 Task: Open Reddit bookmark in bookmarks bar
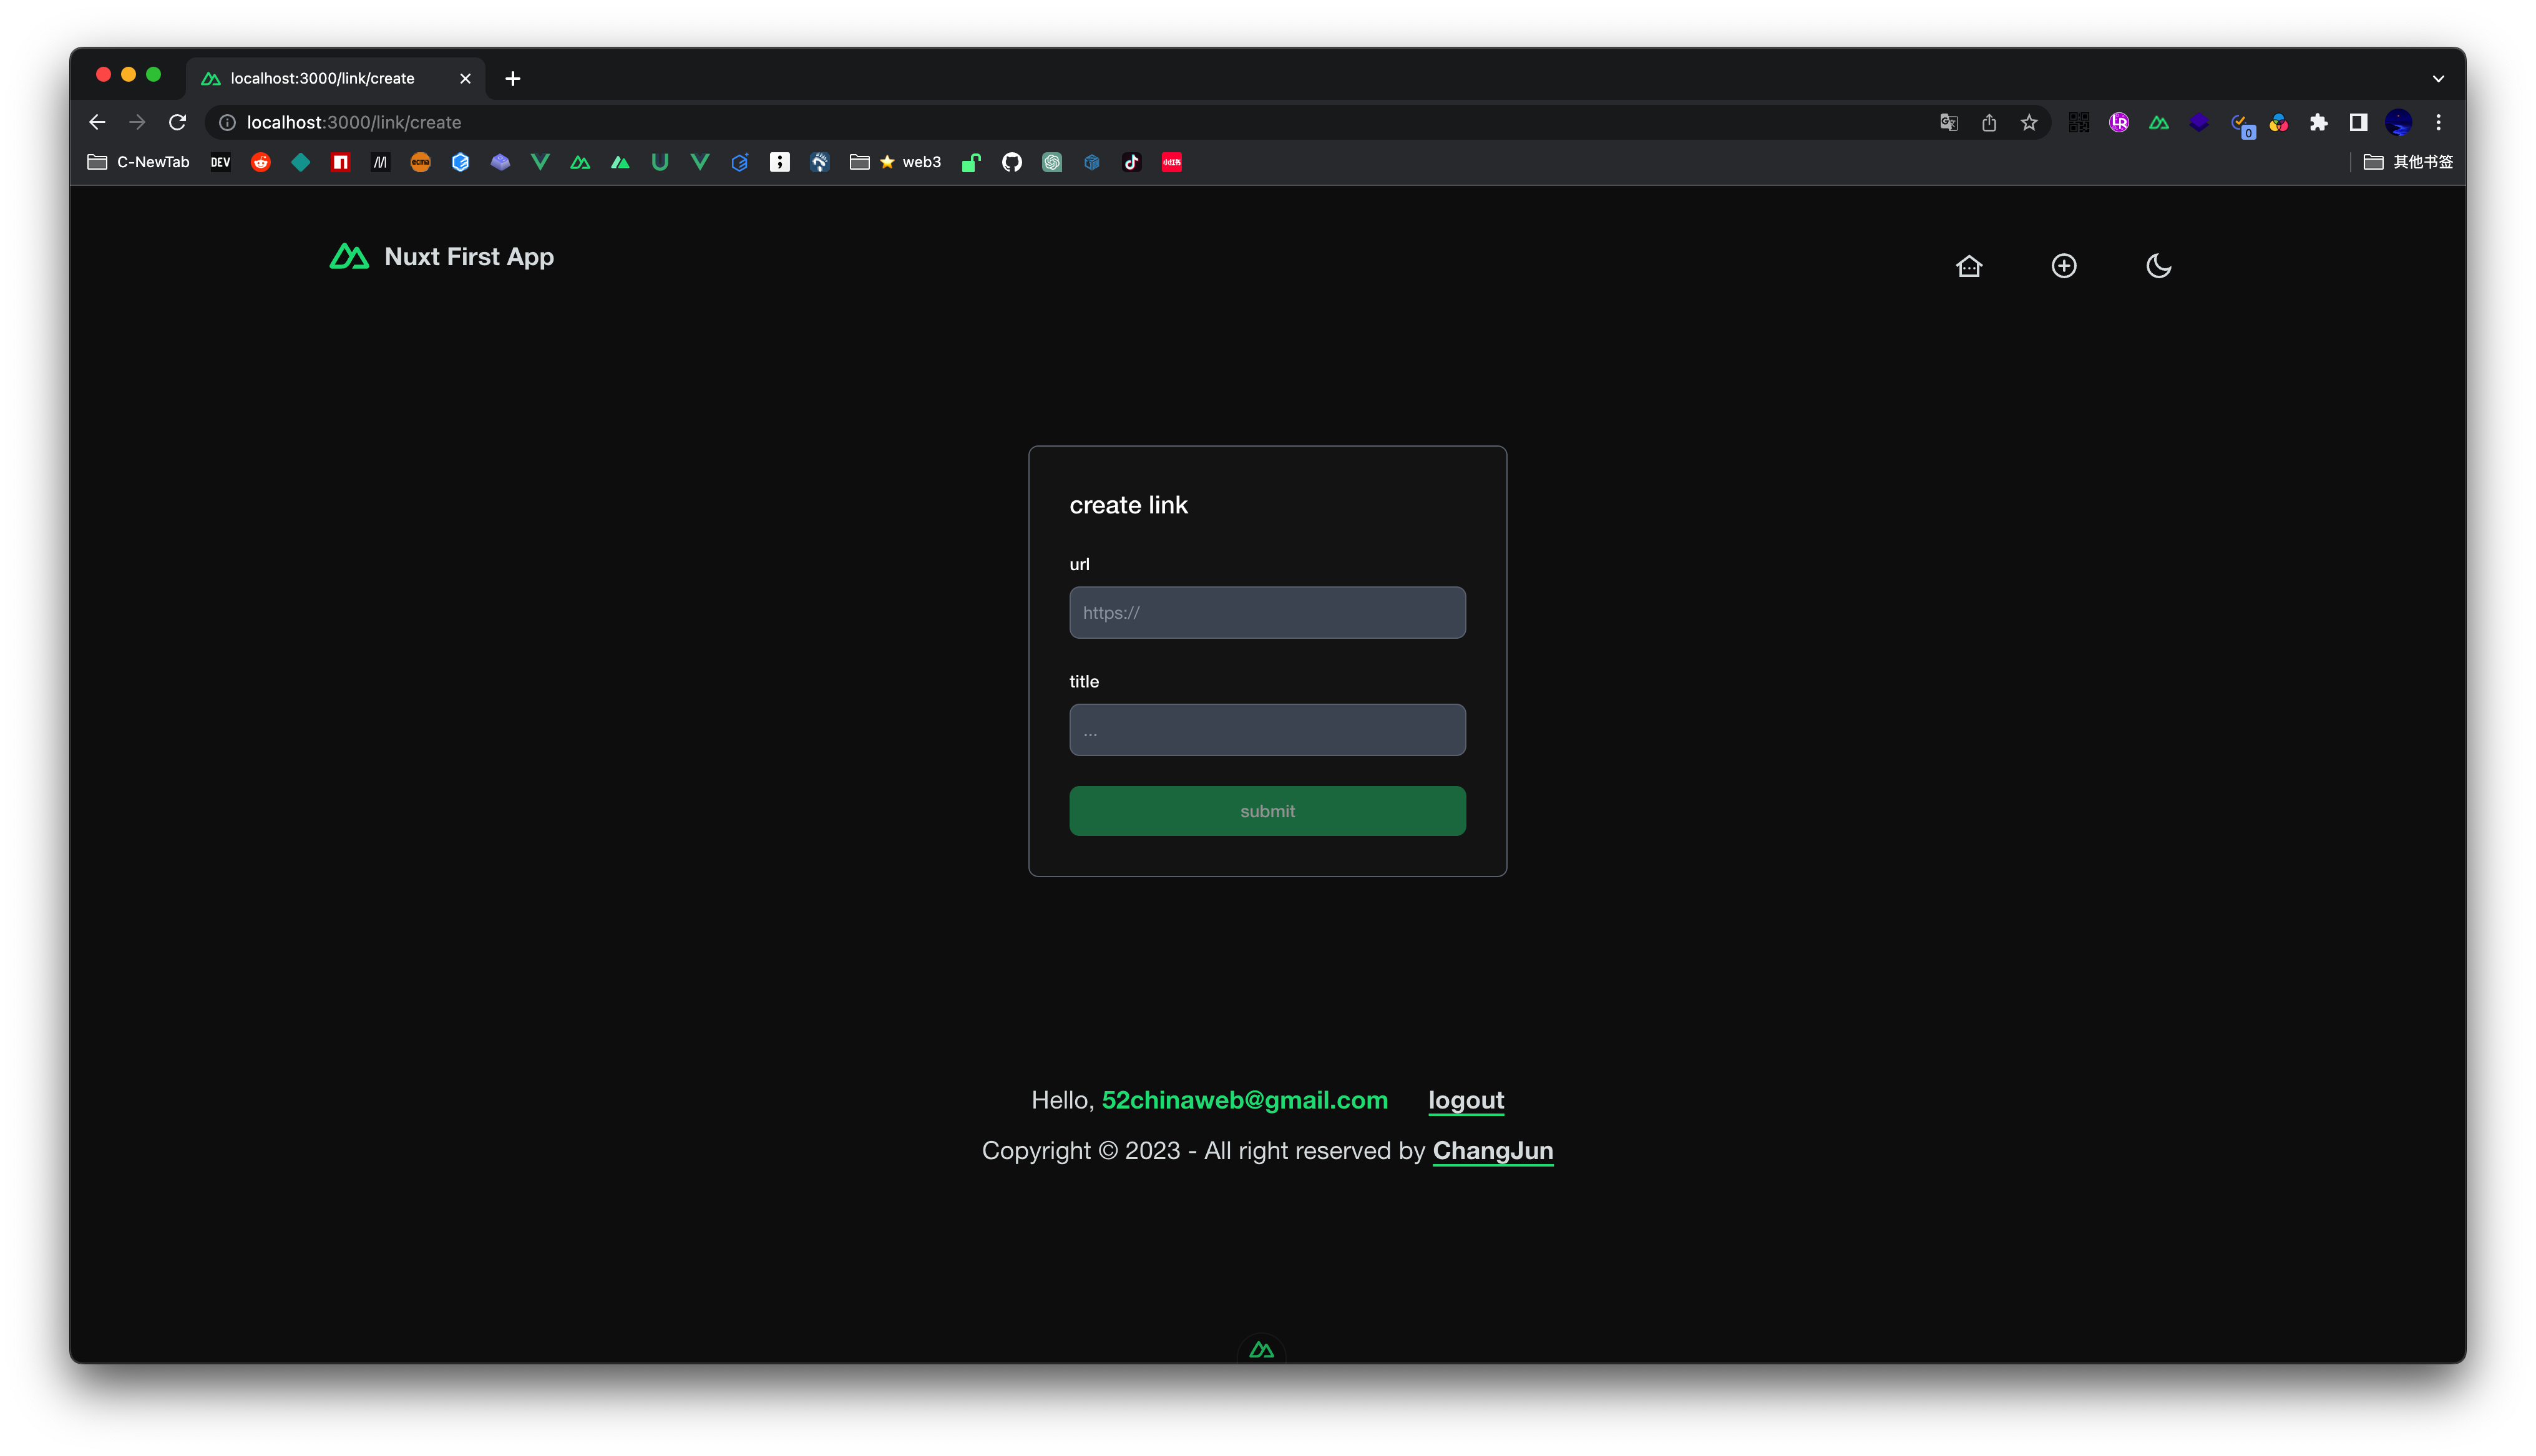click(260, 162)
